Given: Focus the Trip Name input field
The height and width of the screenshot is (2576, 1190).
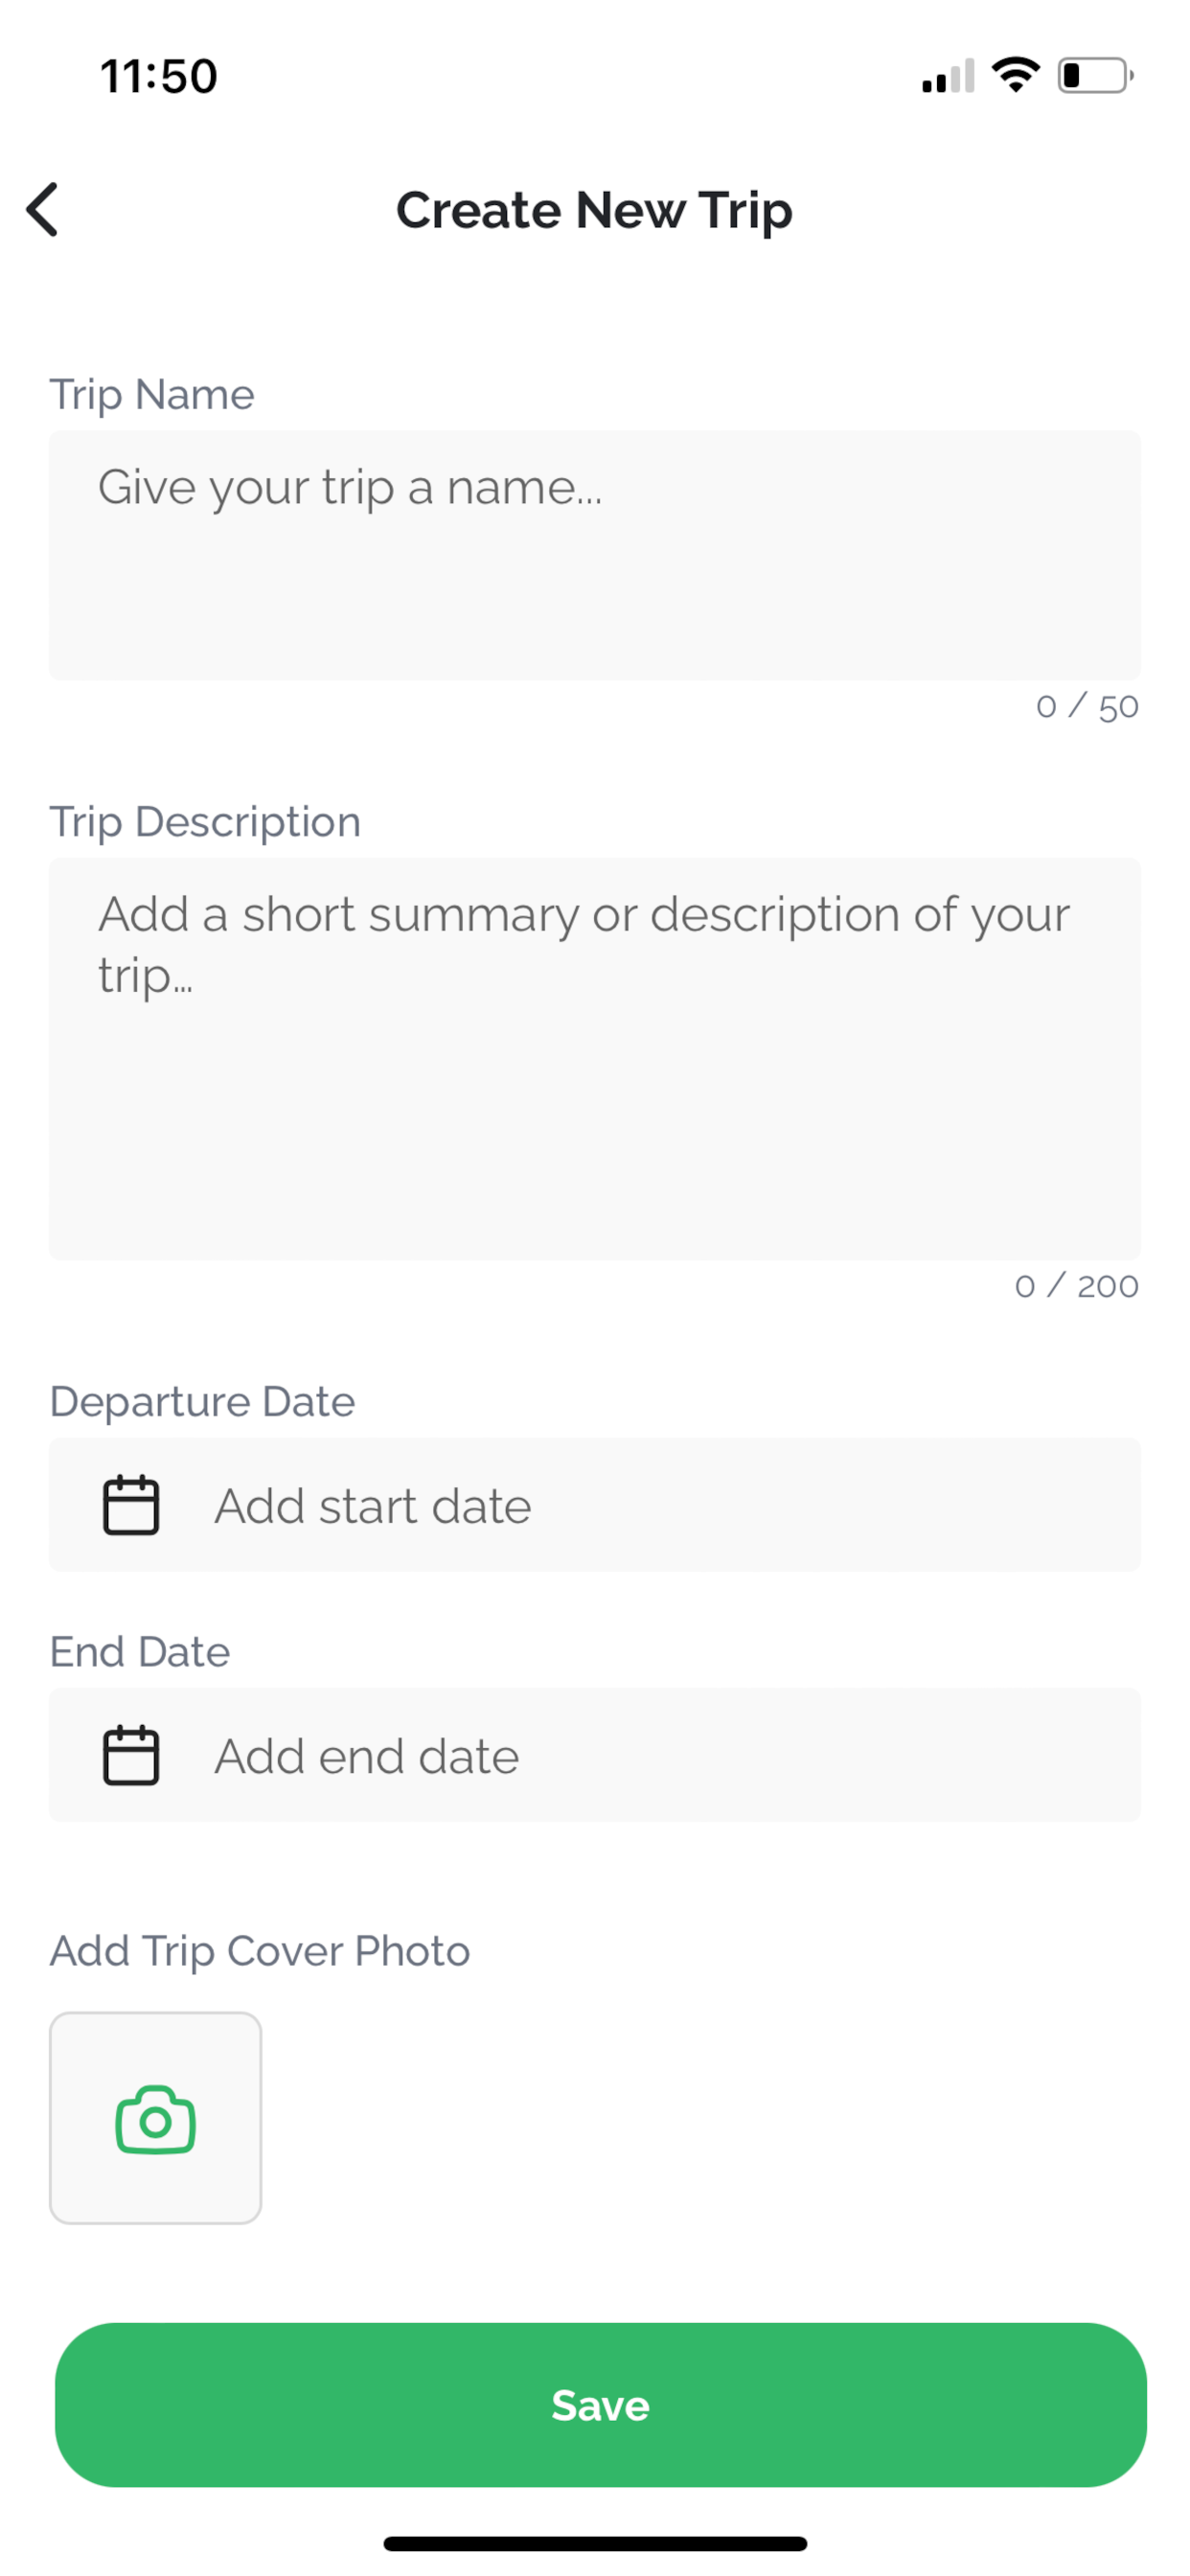Looking at the screenshot, I should [x=595, y=555].
